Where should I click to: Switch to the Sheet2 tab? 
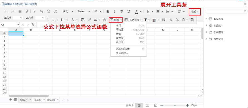click(x=37, y=100)
